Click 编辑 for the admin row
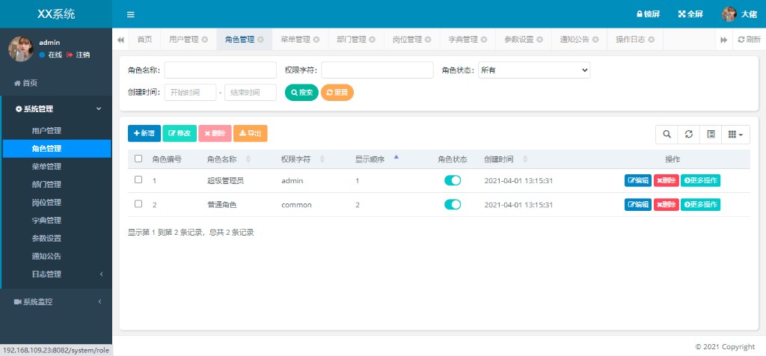 (x=638, y=181)
